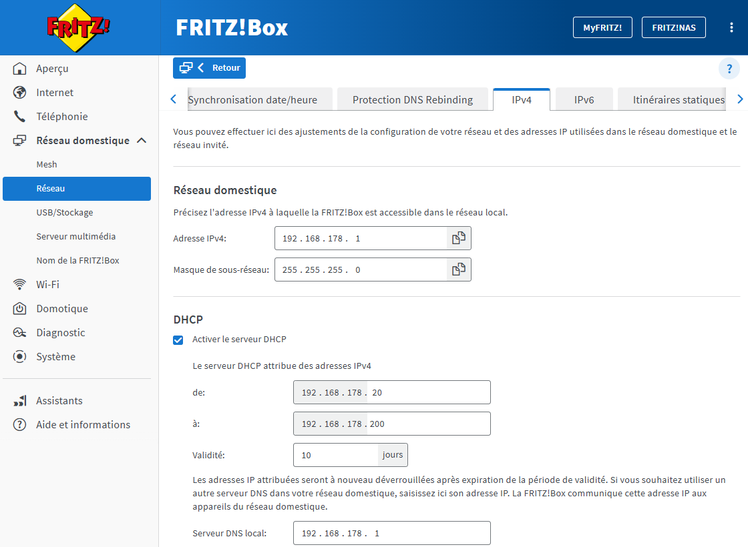Image resolution: width=748 pixels, height=547 pixels.
Task: Click the DHCP section heading
Action: pyautogui.click(x=188, y=320)
